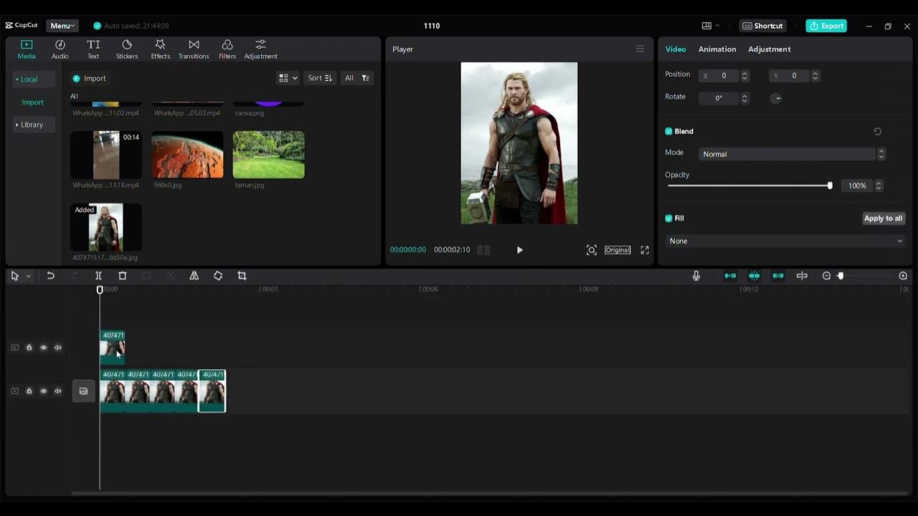Screen dimensions: 918x516
Task: Select the pointer selection tool
Action: tap(14, 276)
